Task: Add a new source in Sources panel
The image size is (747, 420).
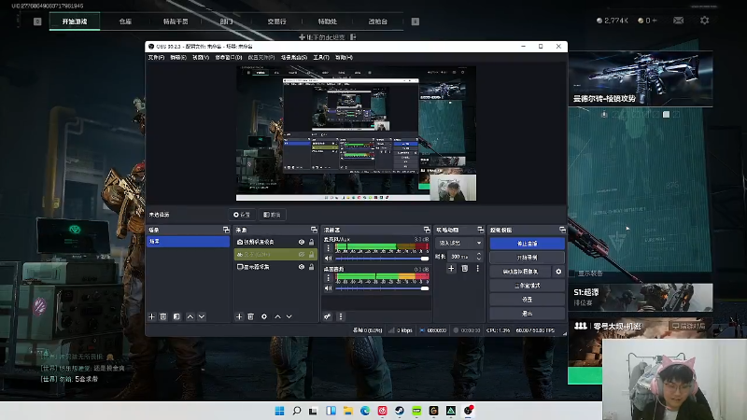Action: click(239, 316)
